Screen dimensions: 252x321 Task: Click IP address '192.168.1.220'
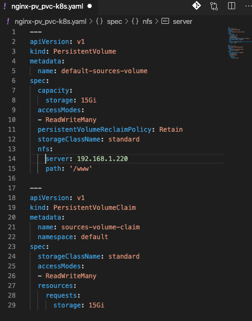point(102,159)
